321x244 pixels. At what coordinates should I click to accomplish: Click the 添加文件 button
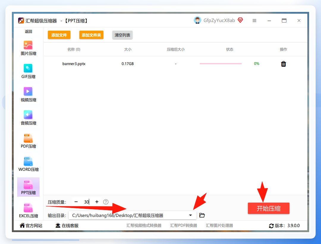pyautogui.click(x=59, y=35)
